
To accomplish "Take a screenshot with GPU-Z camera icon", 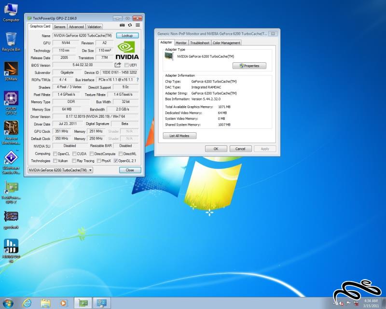I will click(122, 25).
